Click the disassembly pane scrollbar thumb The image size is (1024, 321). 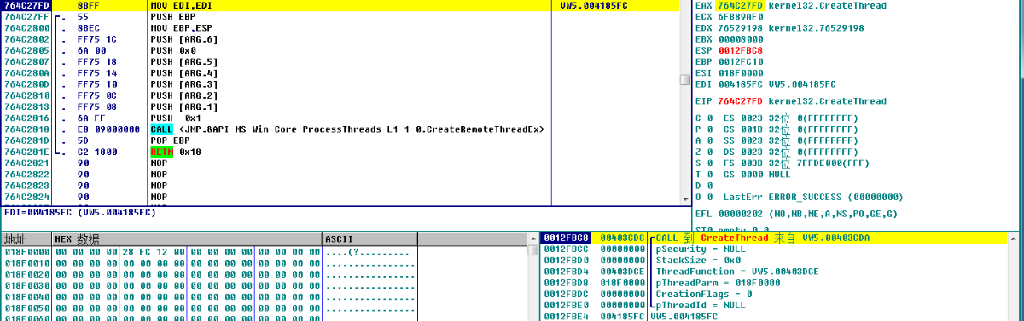point(684,80)
